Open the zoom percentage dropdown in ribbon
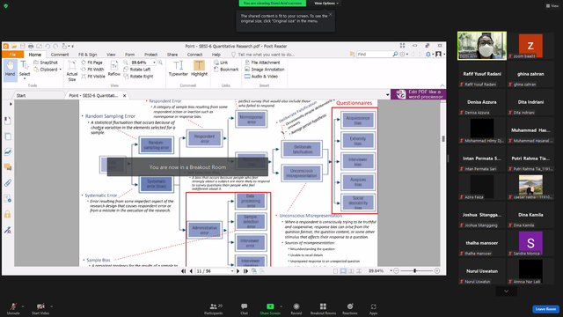This screenshot has width=563, height=317. 155,63
